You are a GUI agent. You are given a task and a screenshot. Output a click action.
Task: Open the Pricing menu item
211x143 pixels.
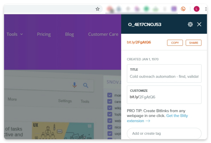coord(44,34)
